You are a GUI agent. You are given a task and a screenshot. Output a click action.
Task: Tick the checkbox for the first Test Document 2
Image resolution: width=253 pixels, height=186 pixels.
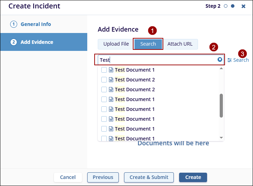[x=104, y=80]
